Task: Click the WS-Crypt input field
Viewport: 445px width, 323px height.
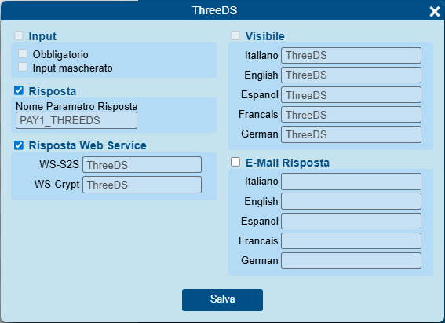Action: click(x=142, y=185)
